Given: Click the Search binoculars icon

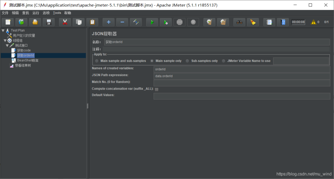Looking at the screenshot, I should [239, 22].
